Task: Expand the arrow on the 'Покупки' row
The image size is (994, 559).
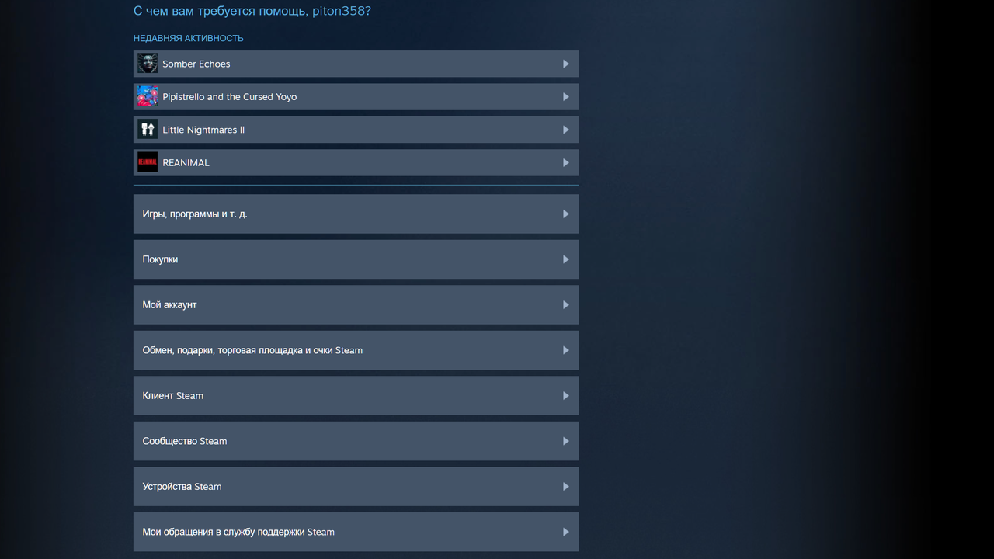Action: click(566, 259)
